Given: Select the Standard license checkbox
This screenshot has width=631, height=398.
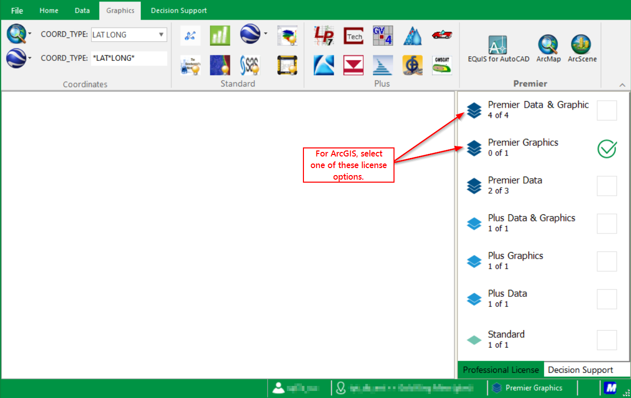Looking at the screenshot, I should pyautogui.click(x=607, y=340).
